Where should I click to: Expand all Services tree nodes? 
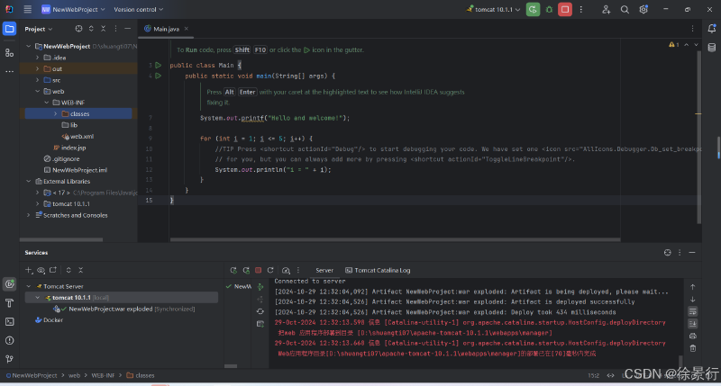(68, 270)
